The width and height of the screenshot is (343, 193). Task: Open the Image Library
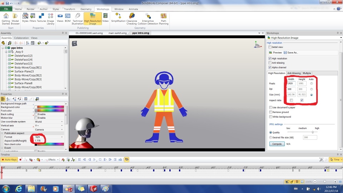tap(50, 19)
